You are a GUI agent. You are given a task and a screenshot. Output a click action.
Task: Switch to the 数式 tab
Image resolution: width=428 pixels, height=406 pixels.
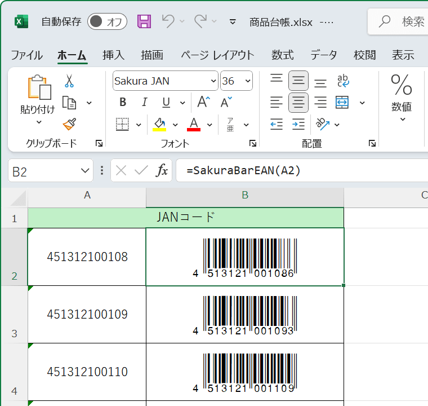point(283,55)
